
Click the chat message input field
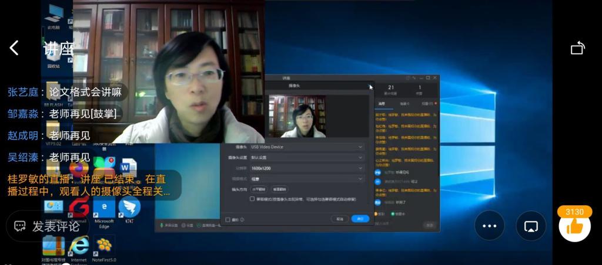tap(399, 223)
